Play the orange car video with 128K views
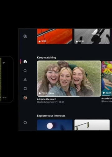This screenshot has width=112, height=157. pos(54,36)
